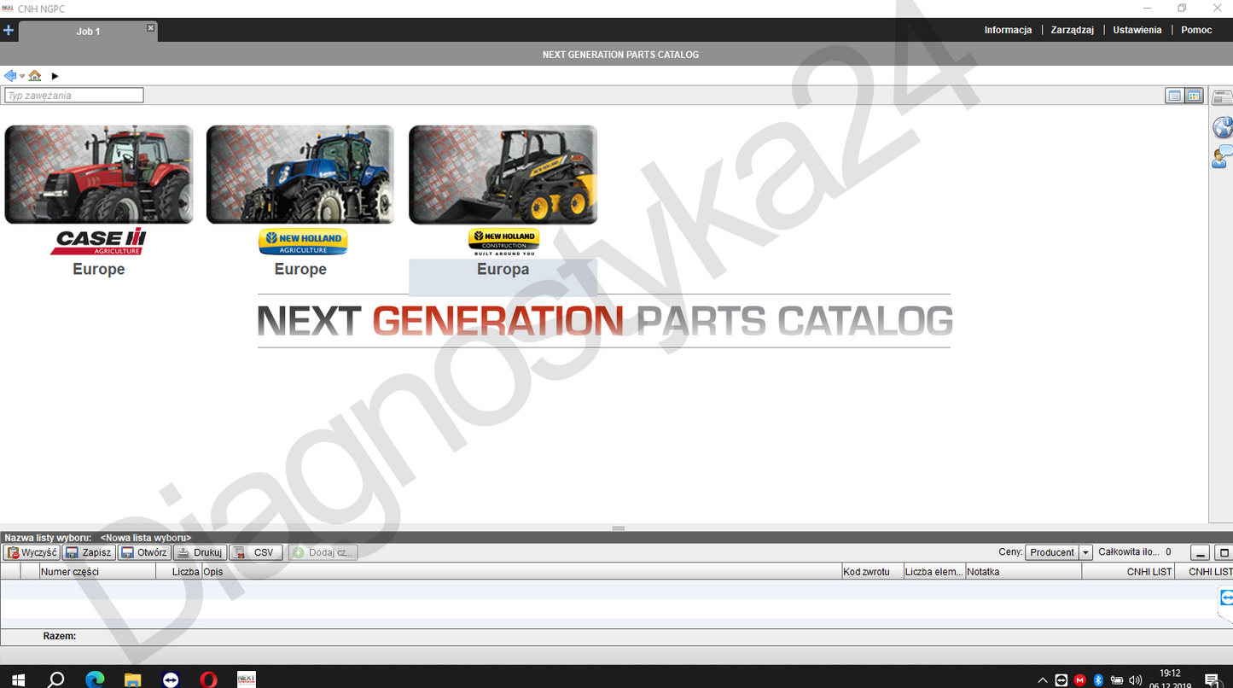Viewport: 1233px width, 688px height.
Task: Switch to thumbnail grid view icon
Action: click(1194, 96)
